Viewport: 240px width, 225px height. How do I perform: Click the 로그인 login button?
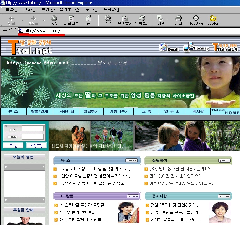pos(13,145)
